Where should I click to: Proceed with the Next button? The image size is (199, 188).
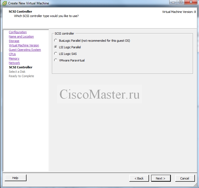click(x=161, y=178)
